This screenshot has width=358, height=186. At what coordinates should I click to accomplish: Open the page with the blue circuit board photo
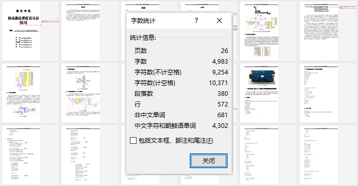[268, 93]
